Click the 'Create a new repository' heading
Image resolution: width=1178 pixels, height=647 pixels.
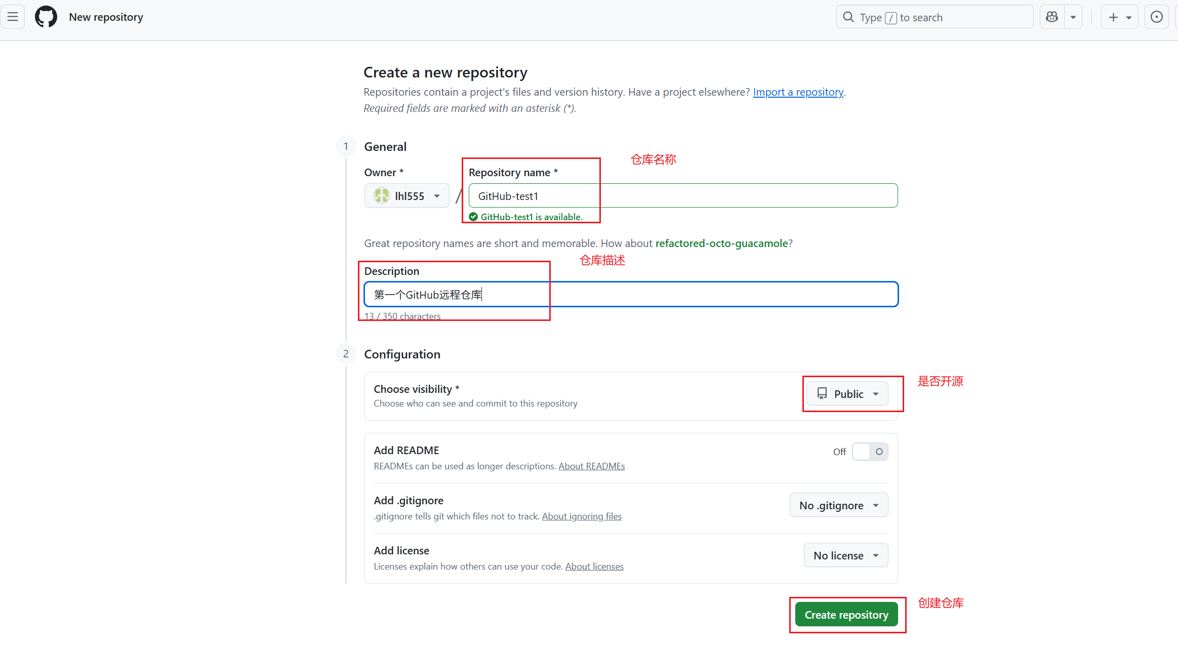pyautogui.click(x=445, y=72)
